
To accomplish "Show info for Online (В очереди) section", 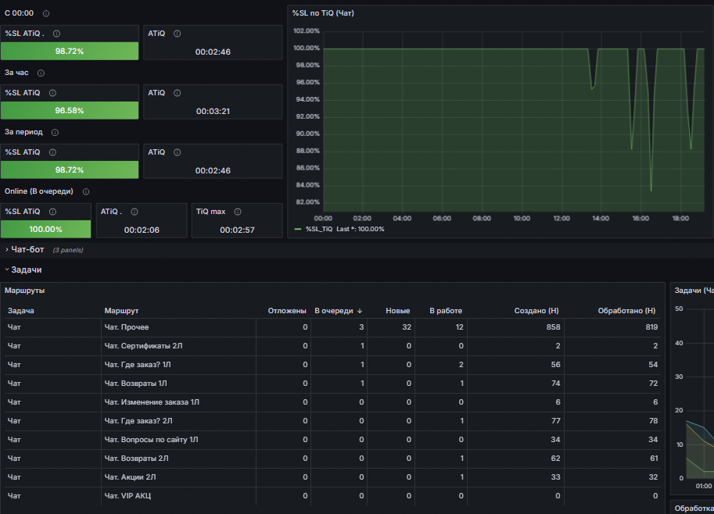I will 86,192.
